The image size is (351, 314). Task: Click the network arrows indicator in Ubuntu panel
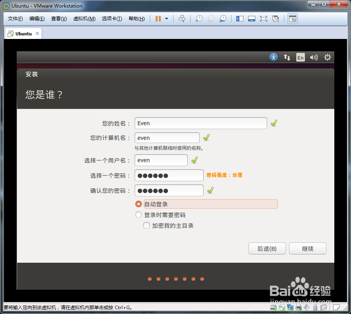point(287,57)
